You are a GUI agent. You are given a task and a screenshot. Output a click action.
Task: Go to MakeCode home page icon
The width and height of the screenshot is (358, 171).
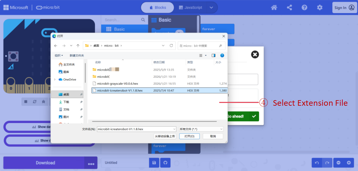[x=274, y=8]
